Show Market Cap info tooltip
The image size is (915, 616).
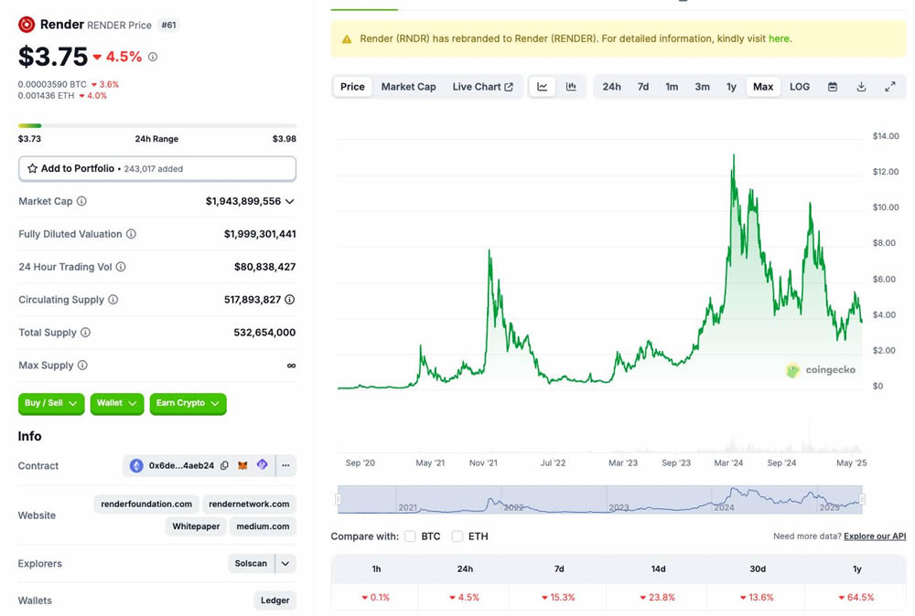point(81,201)
